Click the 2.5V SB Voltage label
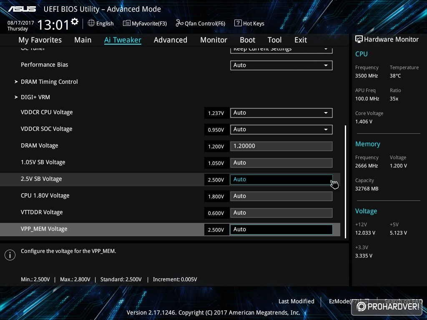The height and width of the screenshot is (320, 427). (41, 179)
